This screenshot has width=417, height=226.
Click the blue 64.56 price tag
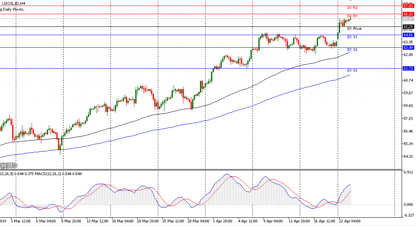click(408, 35)
